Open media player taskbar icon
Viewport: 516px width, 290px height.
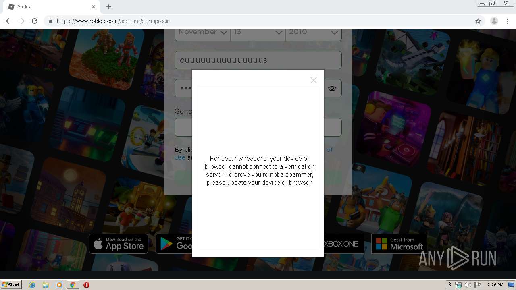pos(59,285)
